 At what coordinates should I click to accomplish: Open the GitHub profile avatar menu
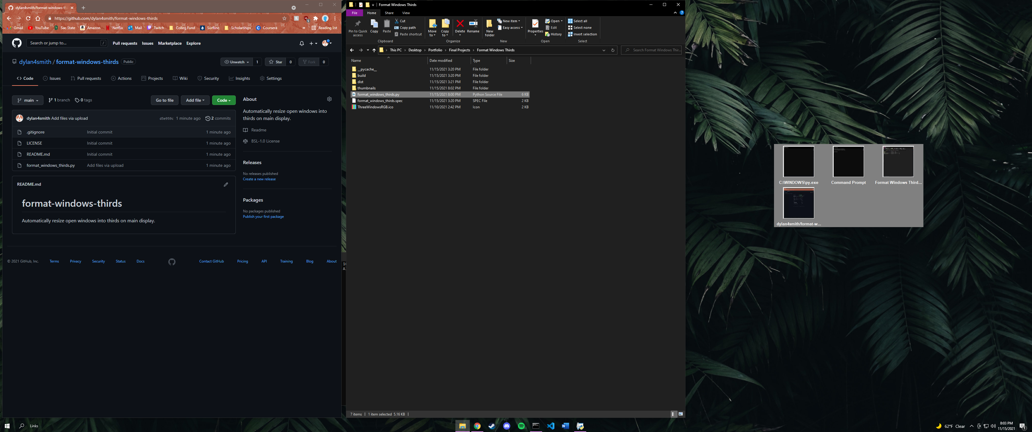(x=327, y=43)
